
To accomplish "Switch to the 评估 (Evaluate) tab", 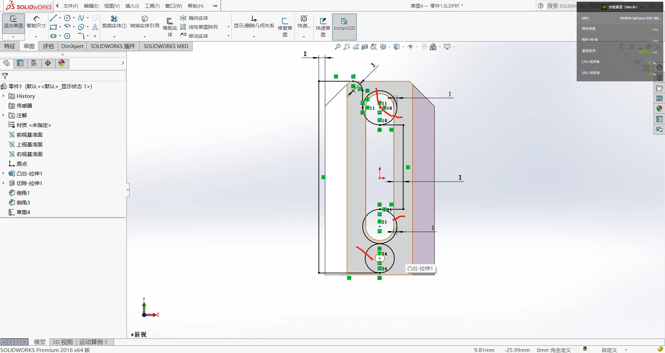I will (48, 46).
